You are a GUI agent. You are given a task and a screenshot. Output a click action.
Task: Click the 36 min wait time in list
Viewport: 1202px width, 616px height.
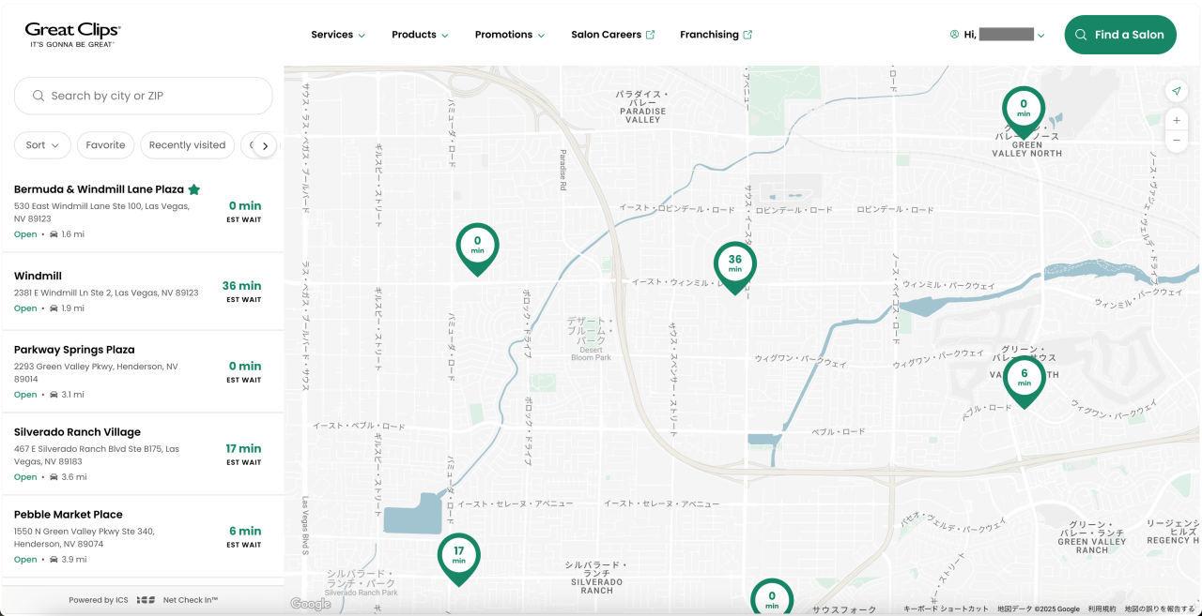pyautogui.click(x=241, y=286)
